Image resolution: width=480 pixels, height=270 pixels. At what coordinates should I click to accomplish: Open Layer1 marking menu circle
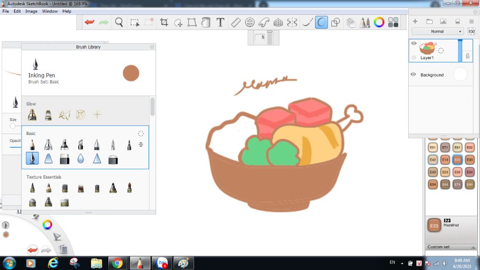441,51
